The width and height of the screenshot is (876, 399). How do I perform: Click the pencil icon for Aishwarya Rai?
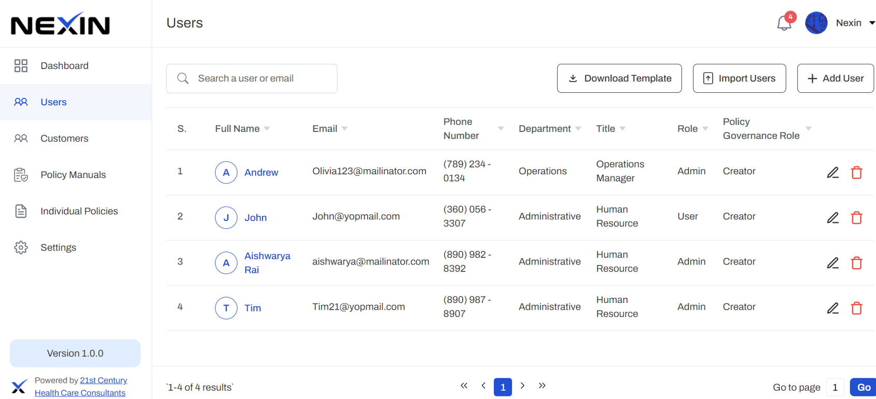click(x=832, y=263)
